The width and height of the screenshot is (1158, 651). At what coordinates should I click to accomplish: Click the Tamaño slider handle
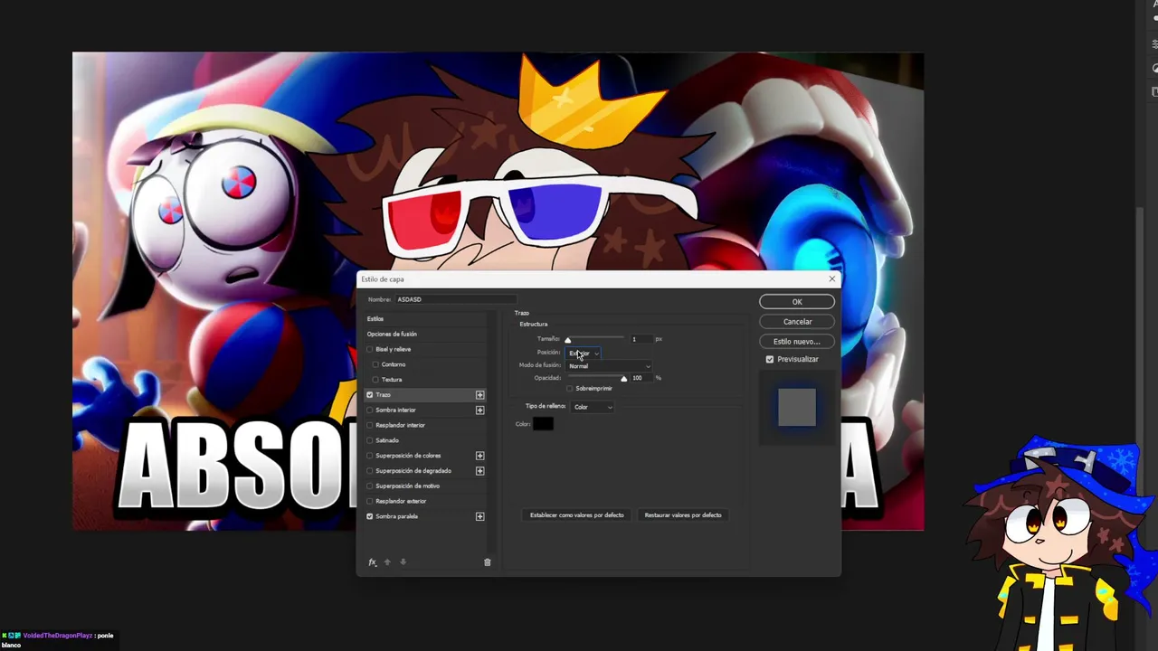(x=567, y=340)
